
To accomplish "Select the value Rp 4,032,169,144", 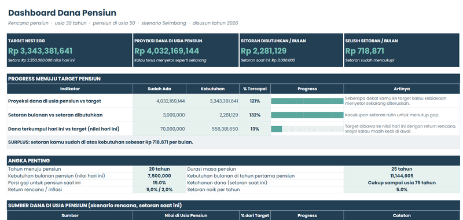I will pyautogui.click(x=167, y=51).
